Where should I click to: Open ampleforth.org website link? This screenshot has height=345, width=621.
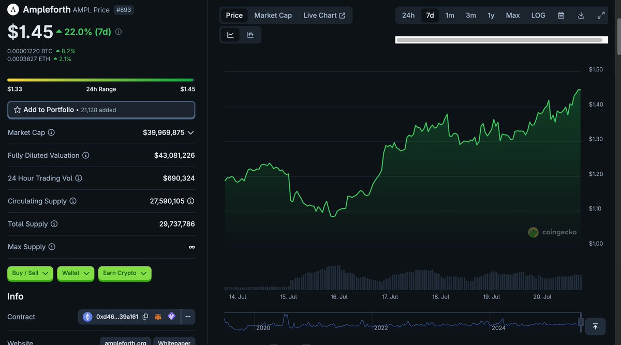click(125, 342)
